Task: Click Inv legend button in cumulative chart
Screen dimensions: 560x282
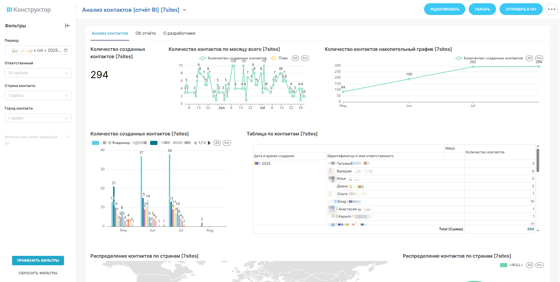Action: [539, 58]
